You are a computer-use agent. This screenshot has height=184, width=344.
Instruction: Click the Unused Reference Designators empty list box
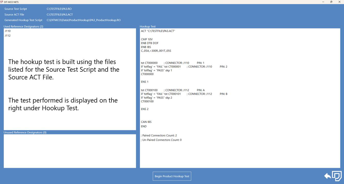[x=70, y=151]
